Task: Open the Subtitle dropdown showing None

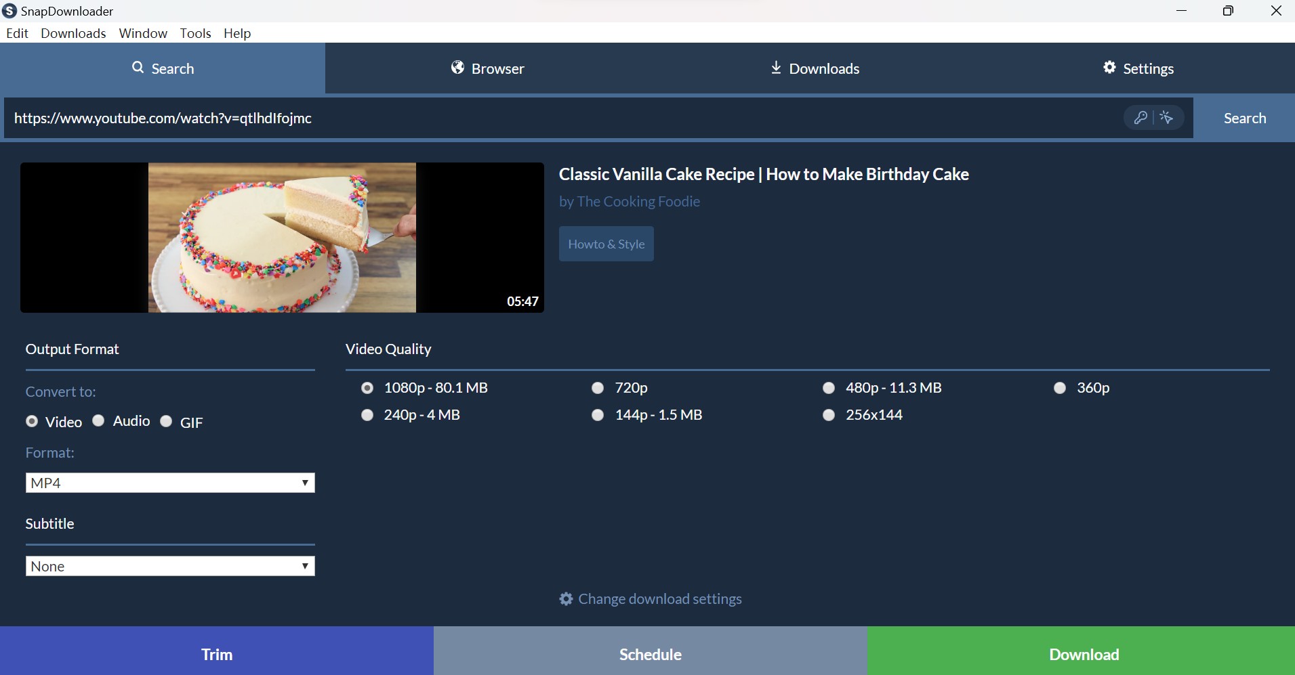Action: (169, 565)
